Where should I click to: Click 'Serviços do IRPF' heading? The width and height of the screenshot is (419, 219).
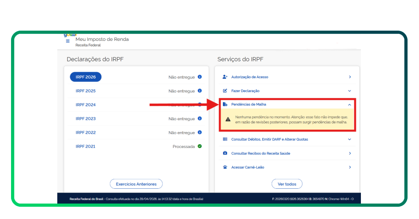coord(240,59)
